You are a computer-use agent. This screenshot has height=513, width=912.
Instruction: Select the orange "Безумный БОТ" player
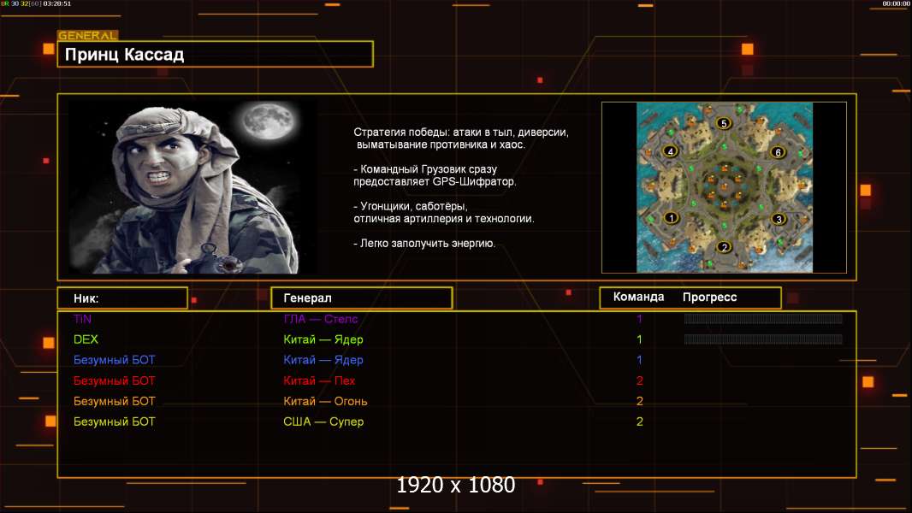(x=114, y=401)
